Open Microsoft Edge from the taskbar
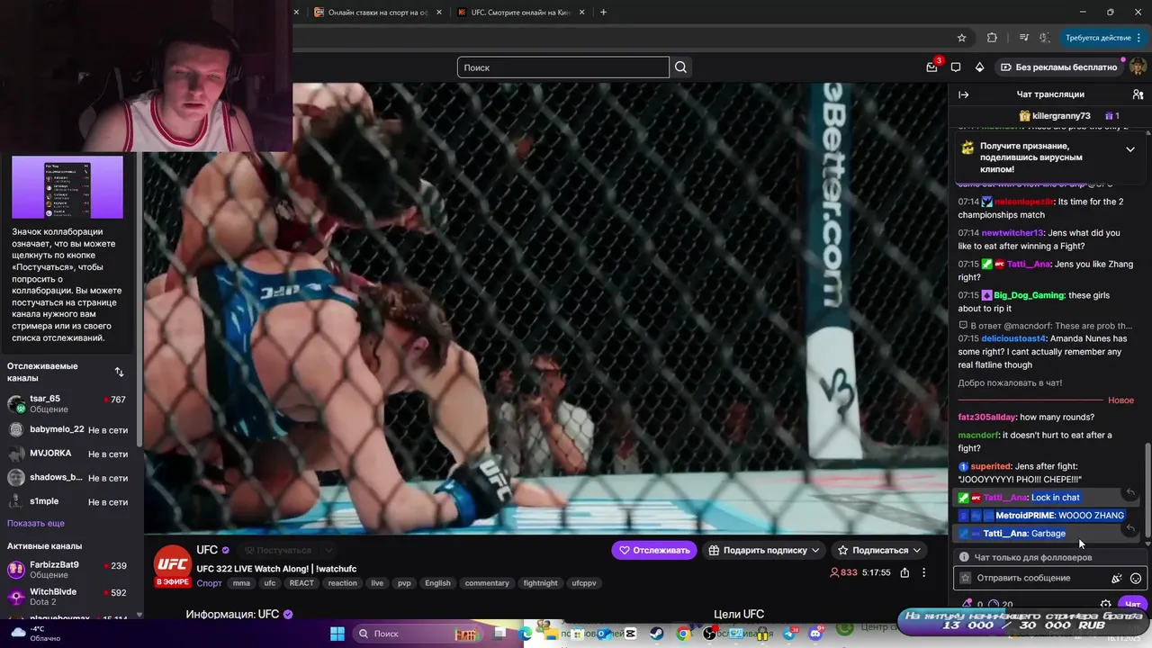 point(526,634)
